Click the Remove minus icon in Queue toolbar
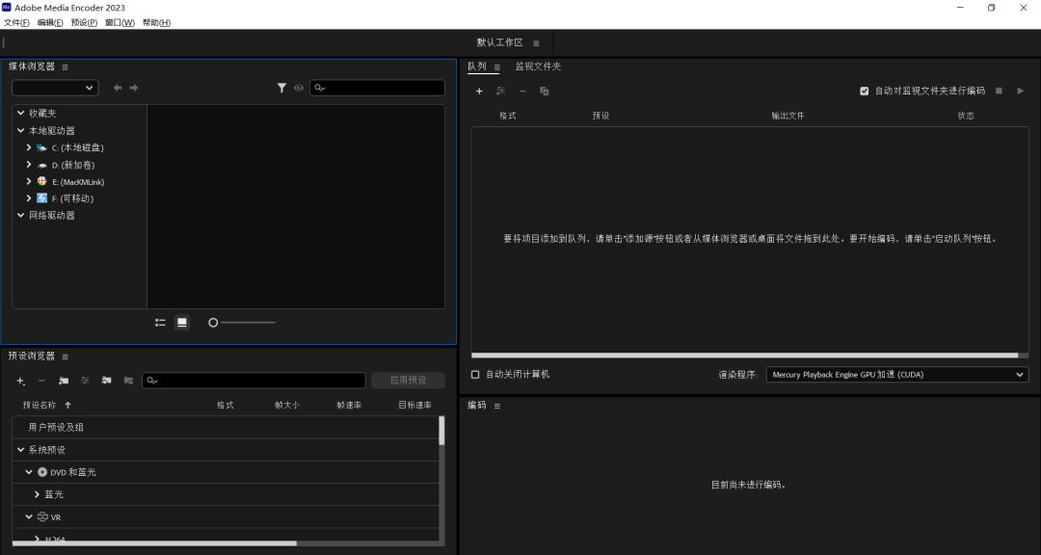This screenshot has width=1041, height=555. pos(521,91)
